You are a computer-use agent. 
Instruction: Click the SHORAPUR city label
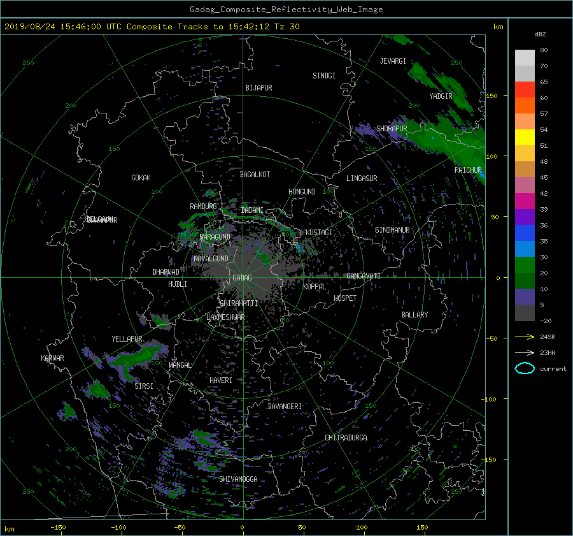click(392, 129)
